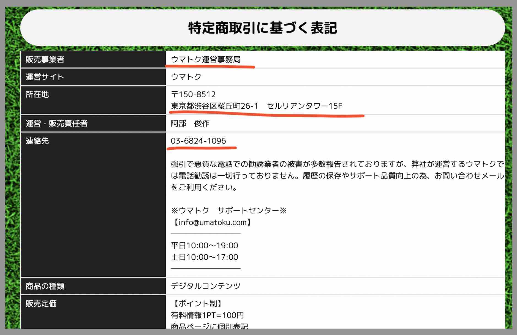Click the weekday hours 平日10:00〜19:00
The height and width of the screenshot is (335, 517).
[x=204, y=245]
